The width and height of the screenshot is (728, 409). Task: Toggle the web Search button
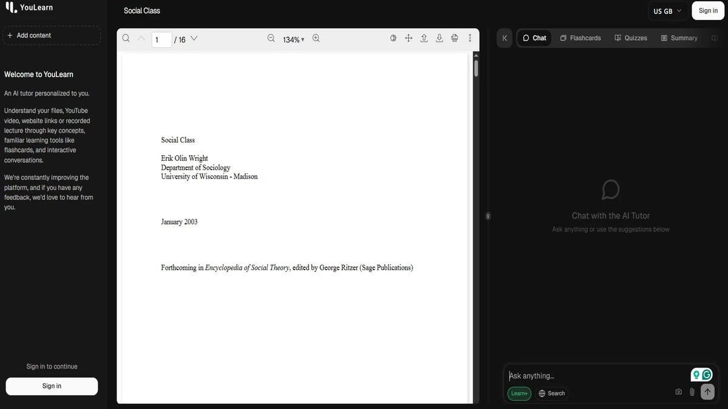pyautogui.click(x=551, y=393)
